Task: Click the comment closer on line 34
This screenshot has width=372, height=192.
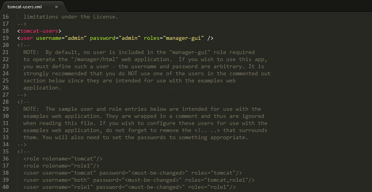Action: tap(22, 145)
